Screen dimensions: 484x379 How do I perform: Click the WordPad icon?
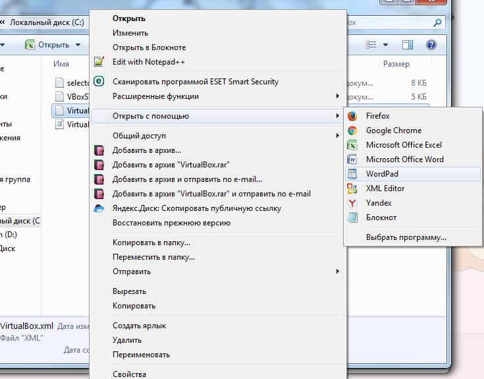pos(352,174)
